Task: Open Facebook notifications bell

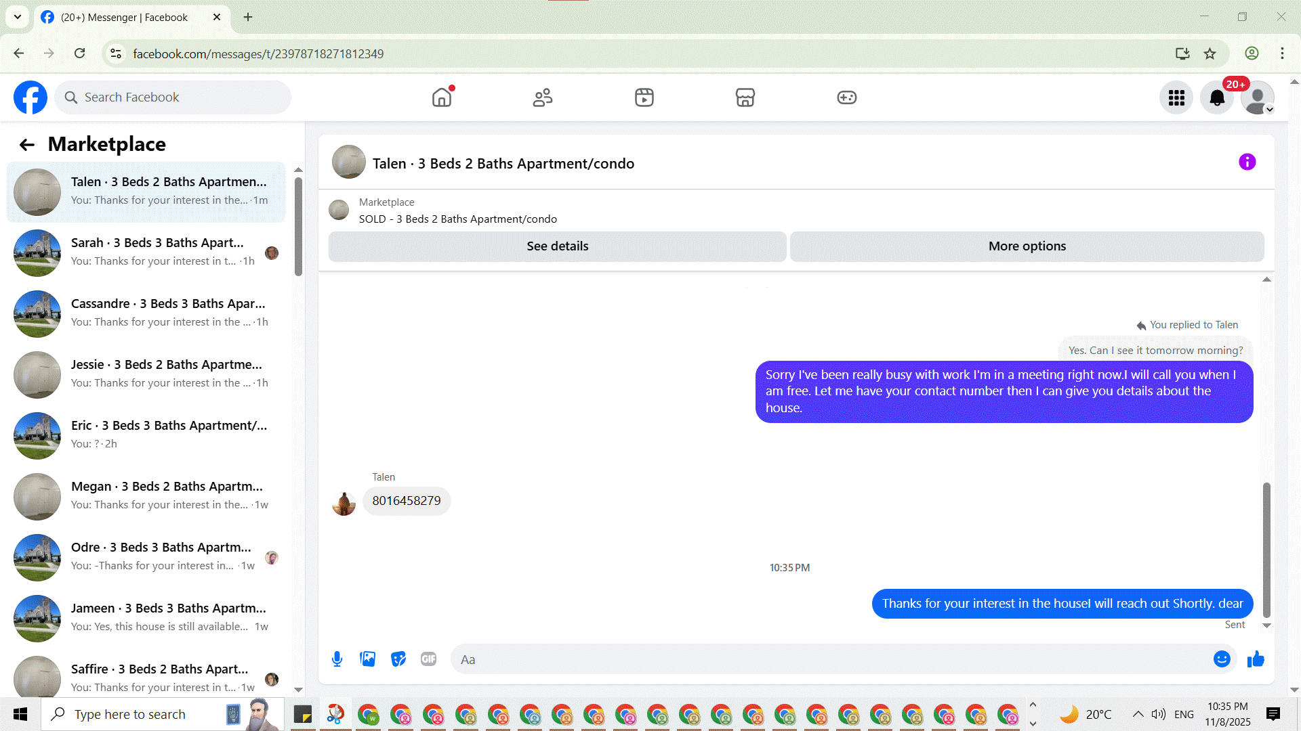Action: tap(1217, 98)
